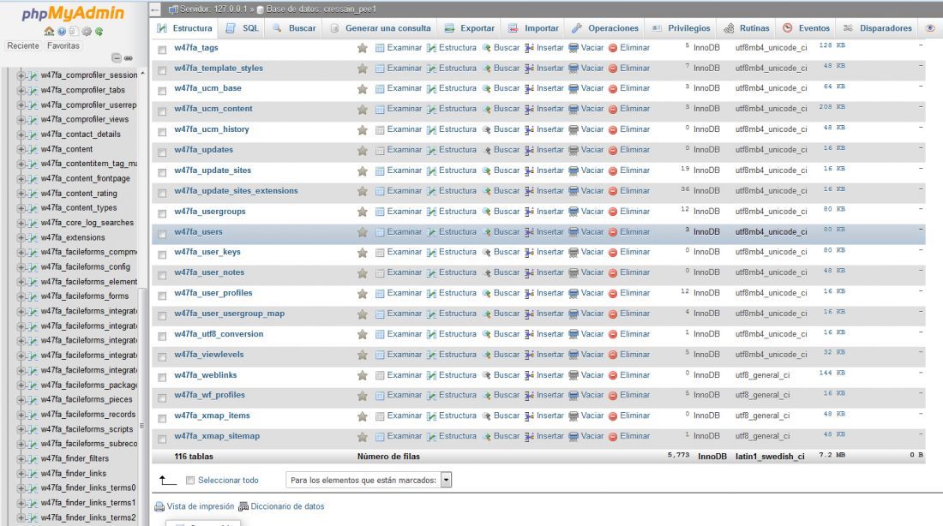Click the chain link icon in navigation panel

tap(128, 58)
